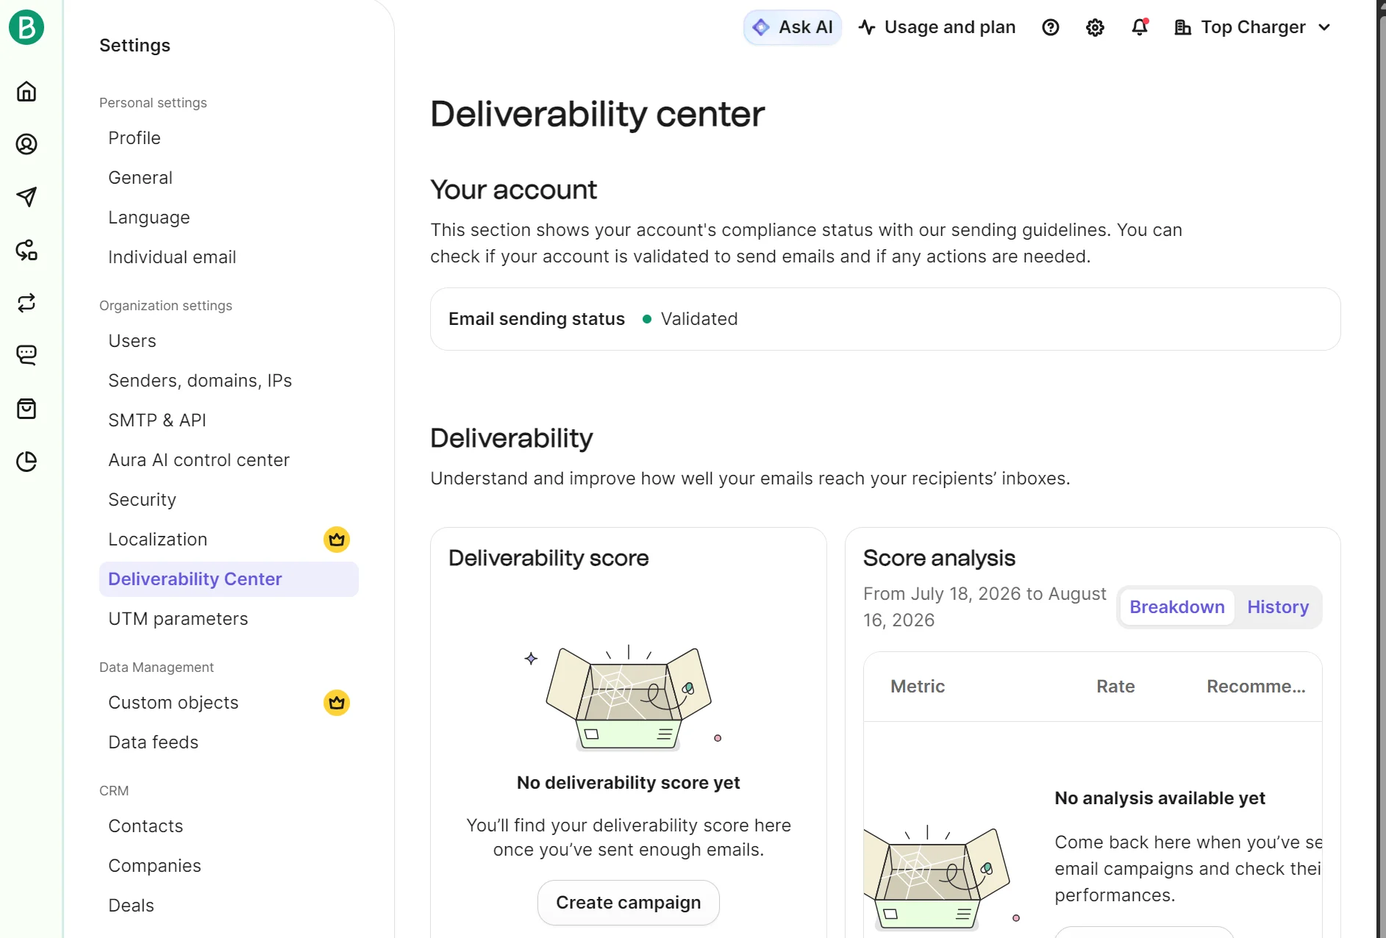Switch to the Breakdown tab
The width and height of the screenshot is (1386, 938).
[x=1177, y=607]
